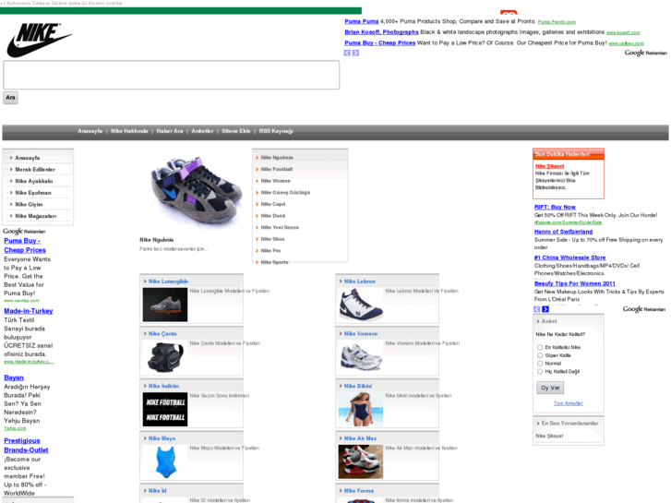Open 'Puma Buy - Cheap Prices' top ad

pos(379,42)
